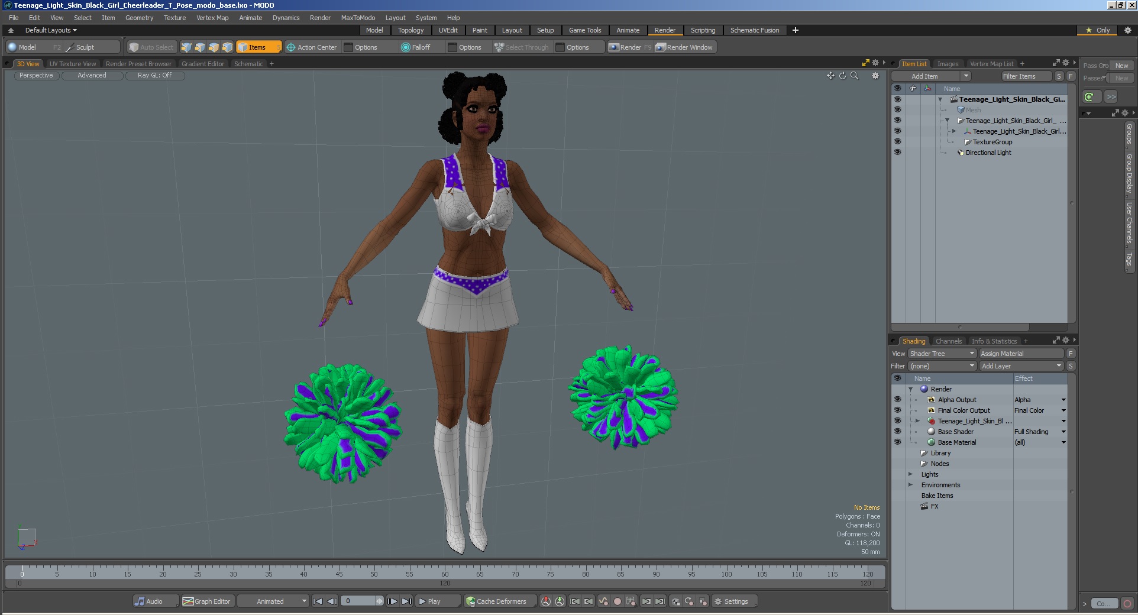Open the Graph Editor
Image resolution: width=1138 pixels, height=615 pixels.
tap(207, 601)
